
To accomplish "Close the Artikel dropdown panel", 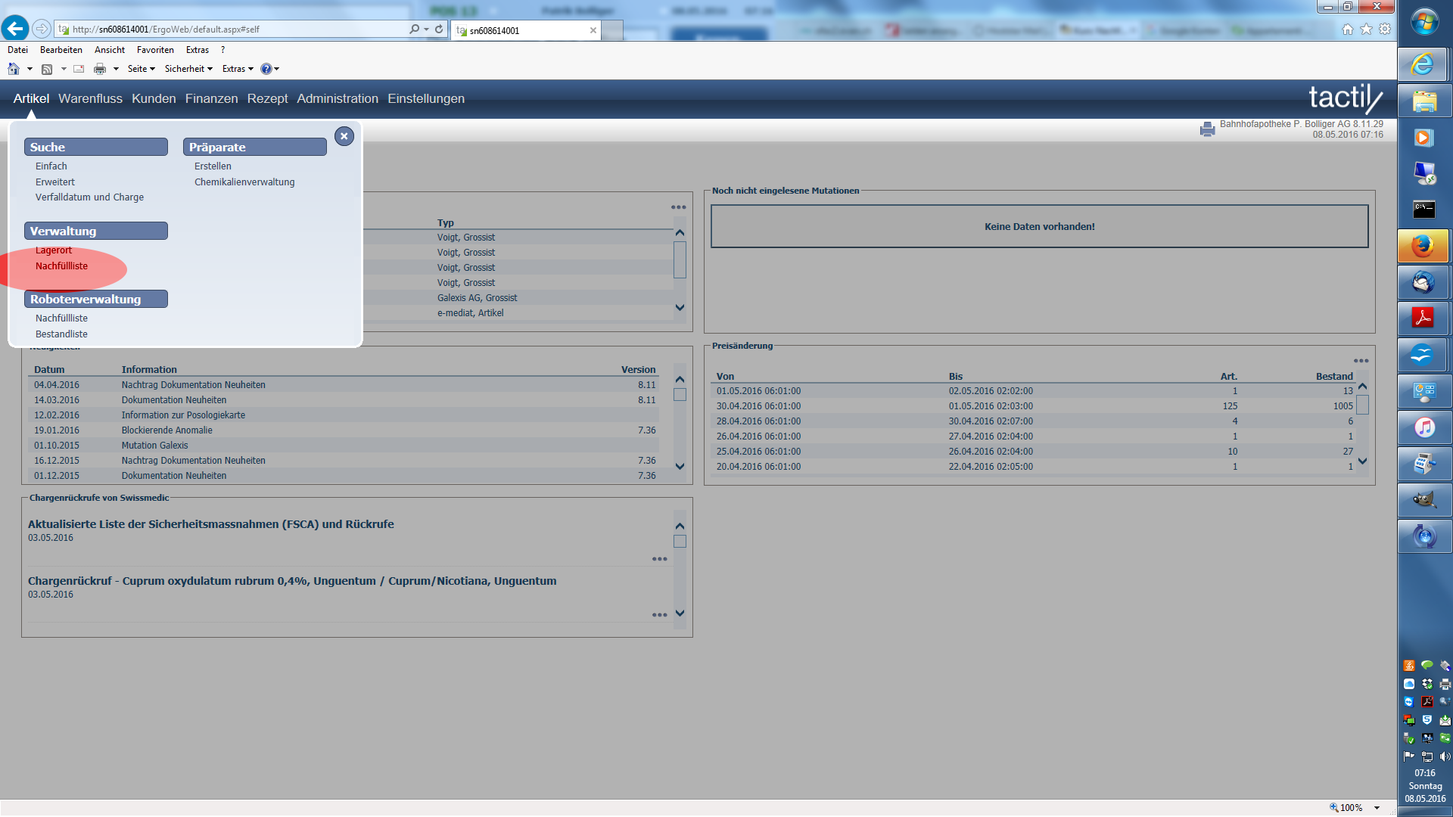I will [x=344, y=136].
